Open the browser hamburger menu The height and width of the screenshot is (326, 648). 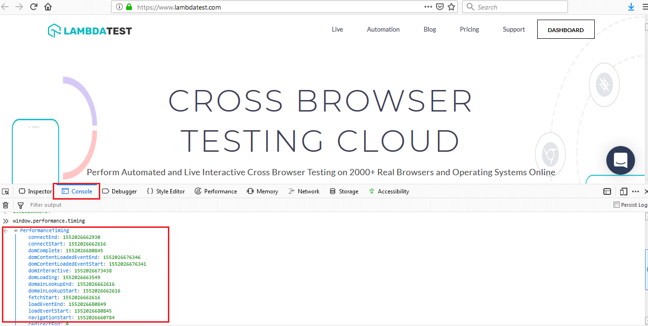(644, 7)
